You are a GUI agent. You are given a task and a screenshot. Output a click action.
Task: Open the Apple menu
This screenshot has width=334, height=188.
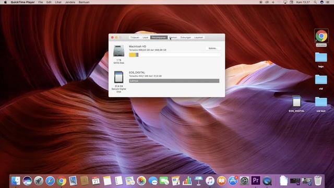click(5, 2)
